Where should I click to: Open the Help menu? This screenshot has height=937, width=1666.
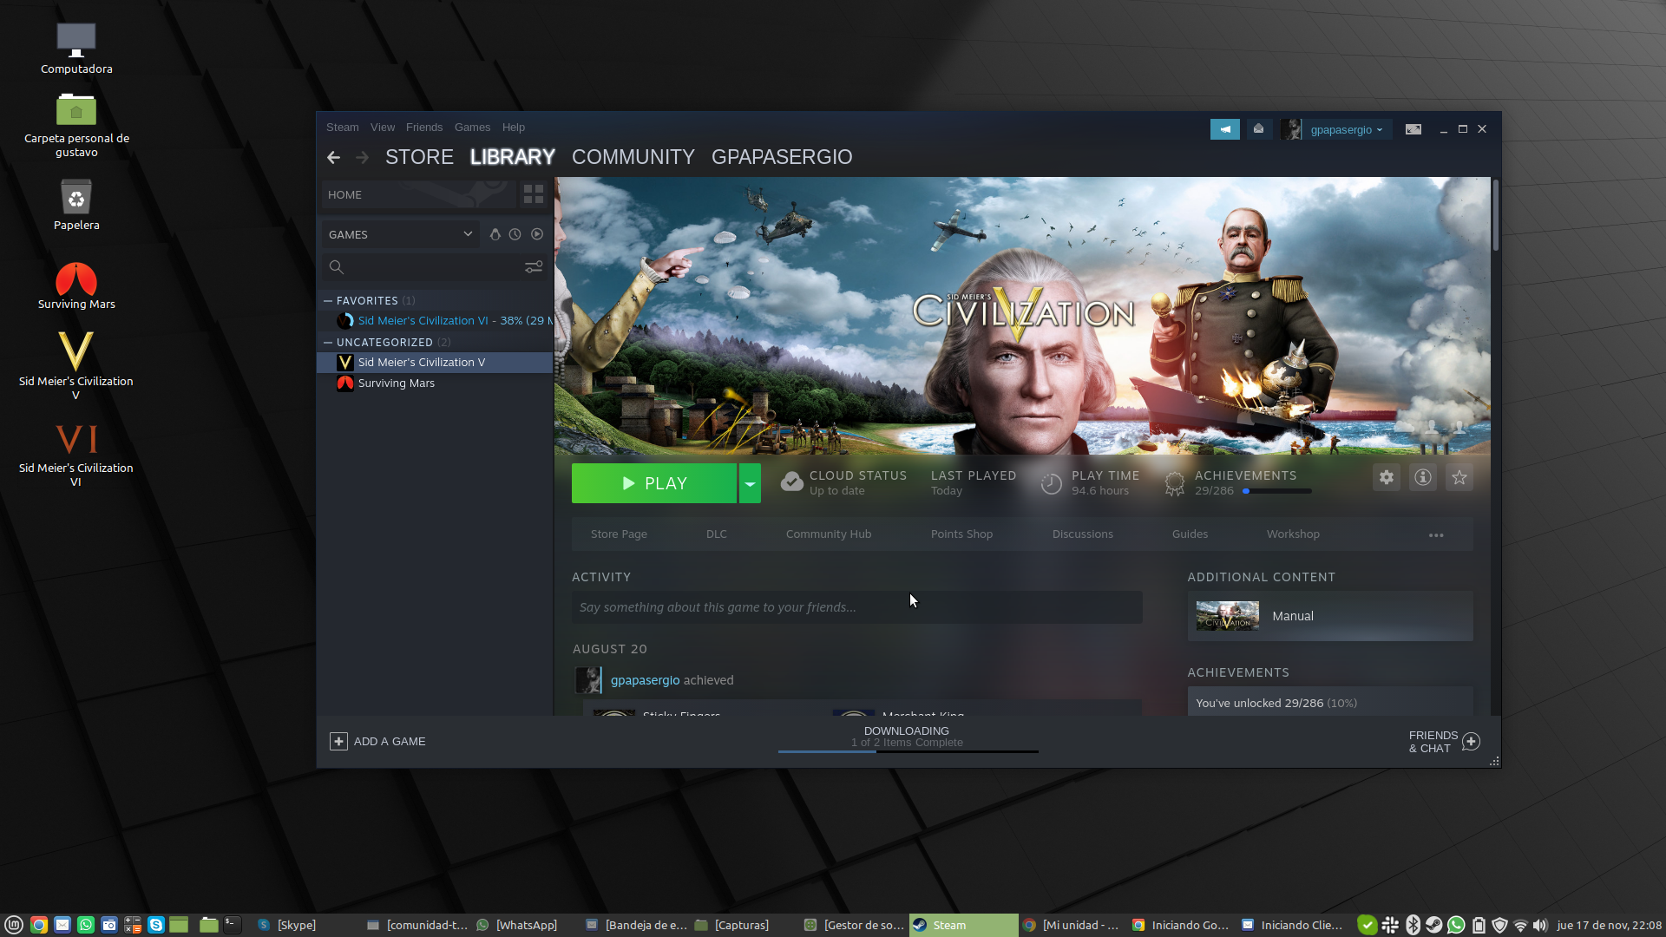pyautogui.click(x=513, y=127)
